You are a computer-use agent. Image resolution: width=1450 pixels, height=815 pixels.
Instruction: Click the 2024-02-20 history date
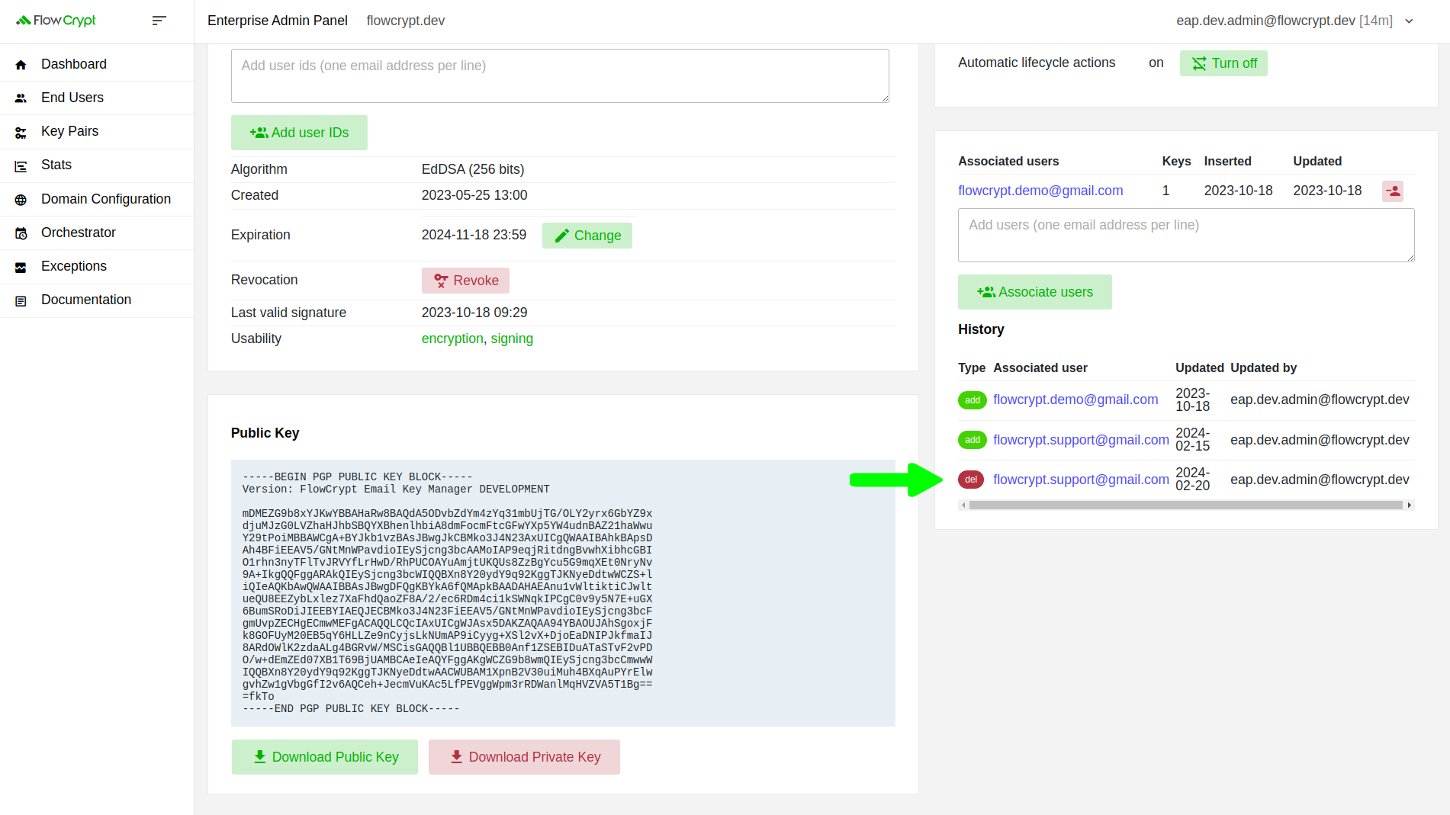pos(1192,480)
